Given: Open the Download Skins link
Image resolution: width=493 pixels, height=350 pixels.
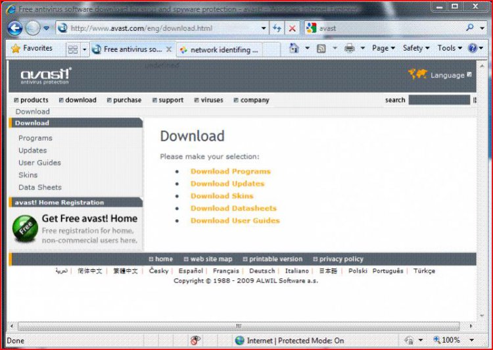Looking at the screenshot, I should coord(222,196).
